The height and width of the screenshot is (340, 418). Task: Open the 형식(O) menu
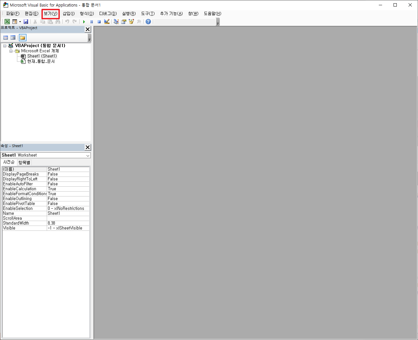coord(87,14)
